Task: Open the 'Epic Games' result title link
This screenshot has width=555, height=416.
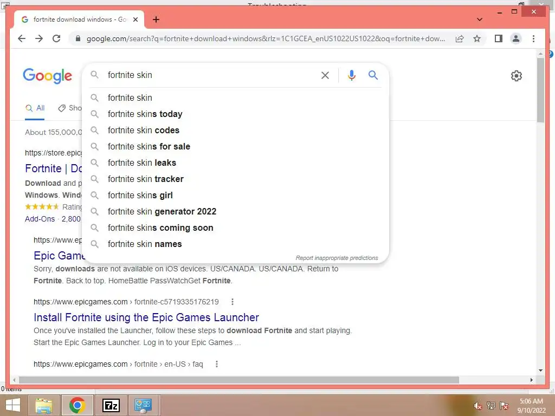Action: 58,256
